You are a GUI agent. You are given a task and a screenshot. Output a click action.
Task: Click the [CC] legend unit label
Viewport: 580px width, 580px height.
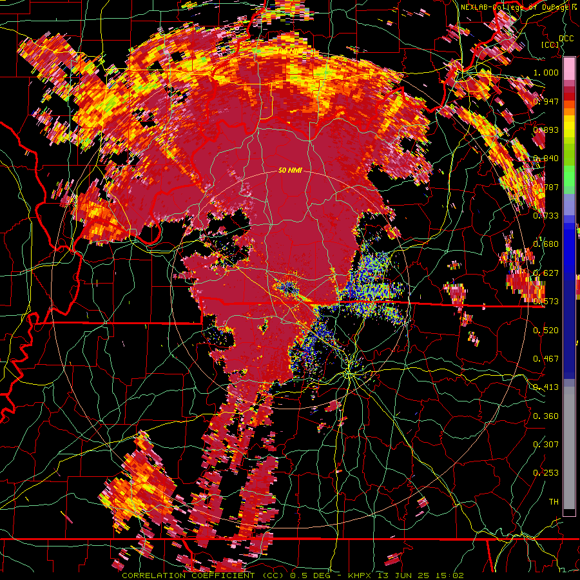point(550,44)
